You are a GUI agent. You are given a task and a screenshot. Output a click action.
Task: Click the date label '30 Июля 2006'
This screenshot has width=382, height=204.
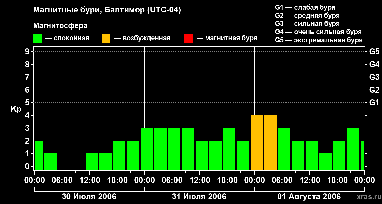pos(89,196)
